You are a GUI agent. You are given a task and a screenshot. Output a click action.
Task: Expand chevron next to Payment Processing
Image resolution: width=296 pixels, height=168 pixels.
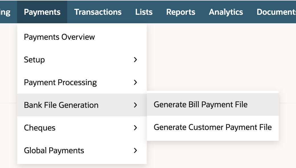pyautogui.click(x=135, y=82)
